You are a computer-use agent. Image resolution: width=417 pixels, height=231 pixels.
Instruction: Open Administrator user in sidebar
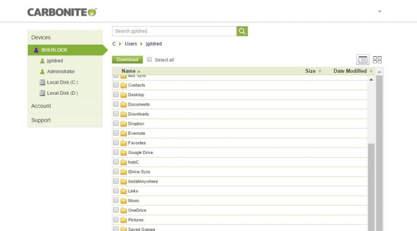point(61,72)
